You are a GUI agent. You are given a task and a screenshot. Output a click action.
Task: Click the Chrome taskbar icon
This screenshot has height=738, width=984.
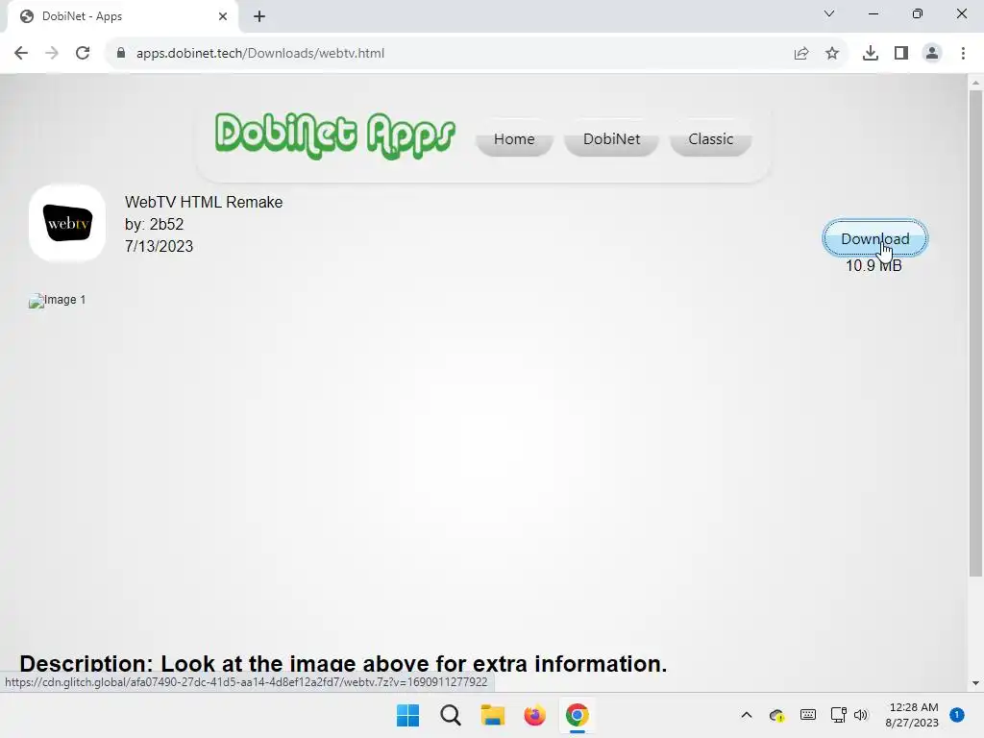(577, 715)
